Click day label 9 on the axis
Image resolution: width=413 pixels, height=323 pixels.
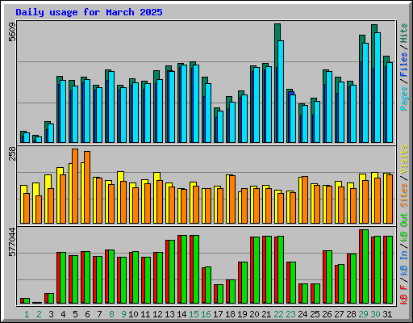pos(123,314)
